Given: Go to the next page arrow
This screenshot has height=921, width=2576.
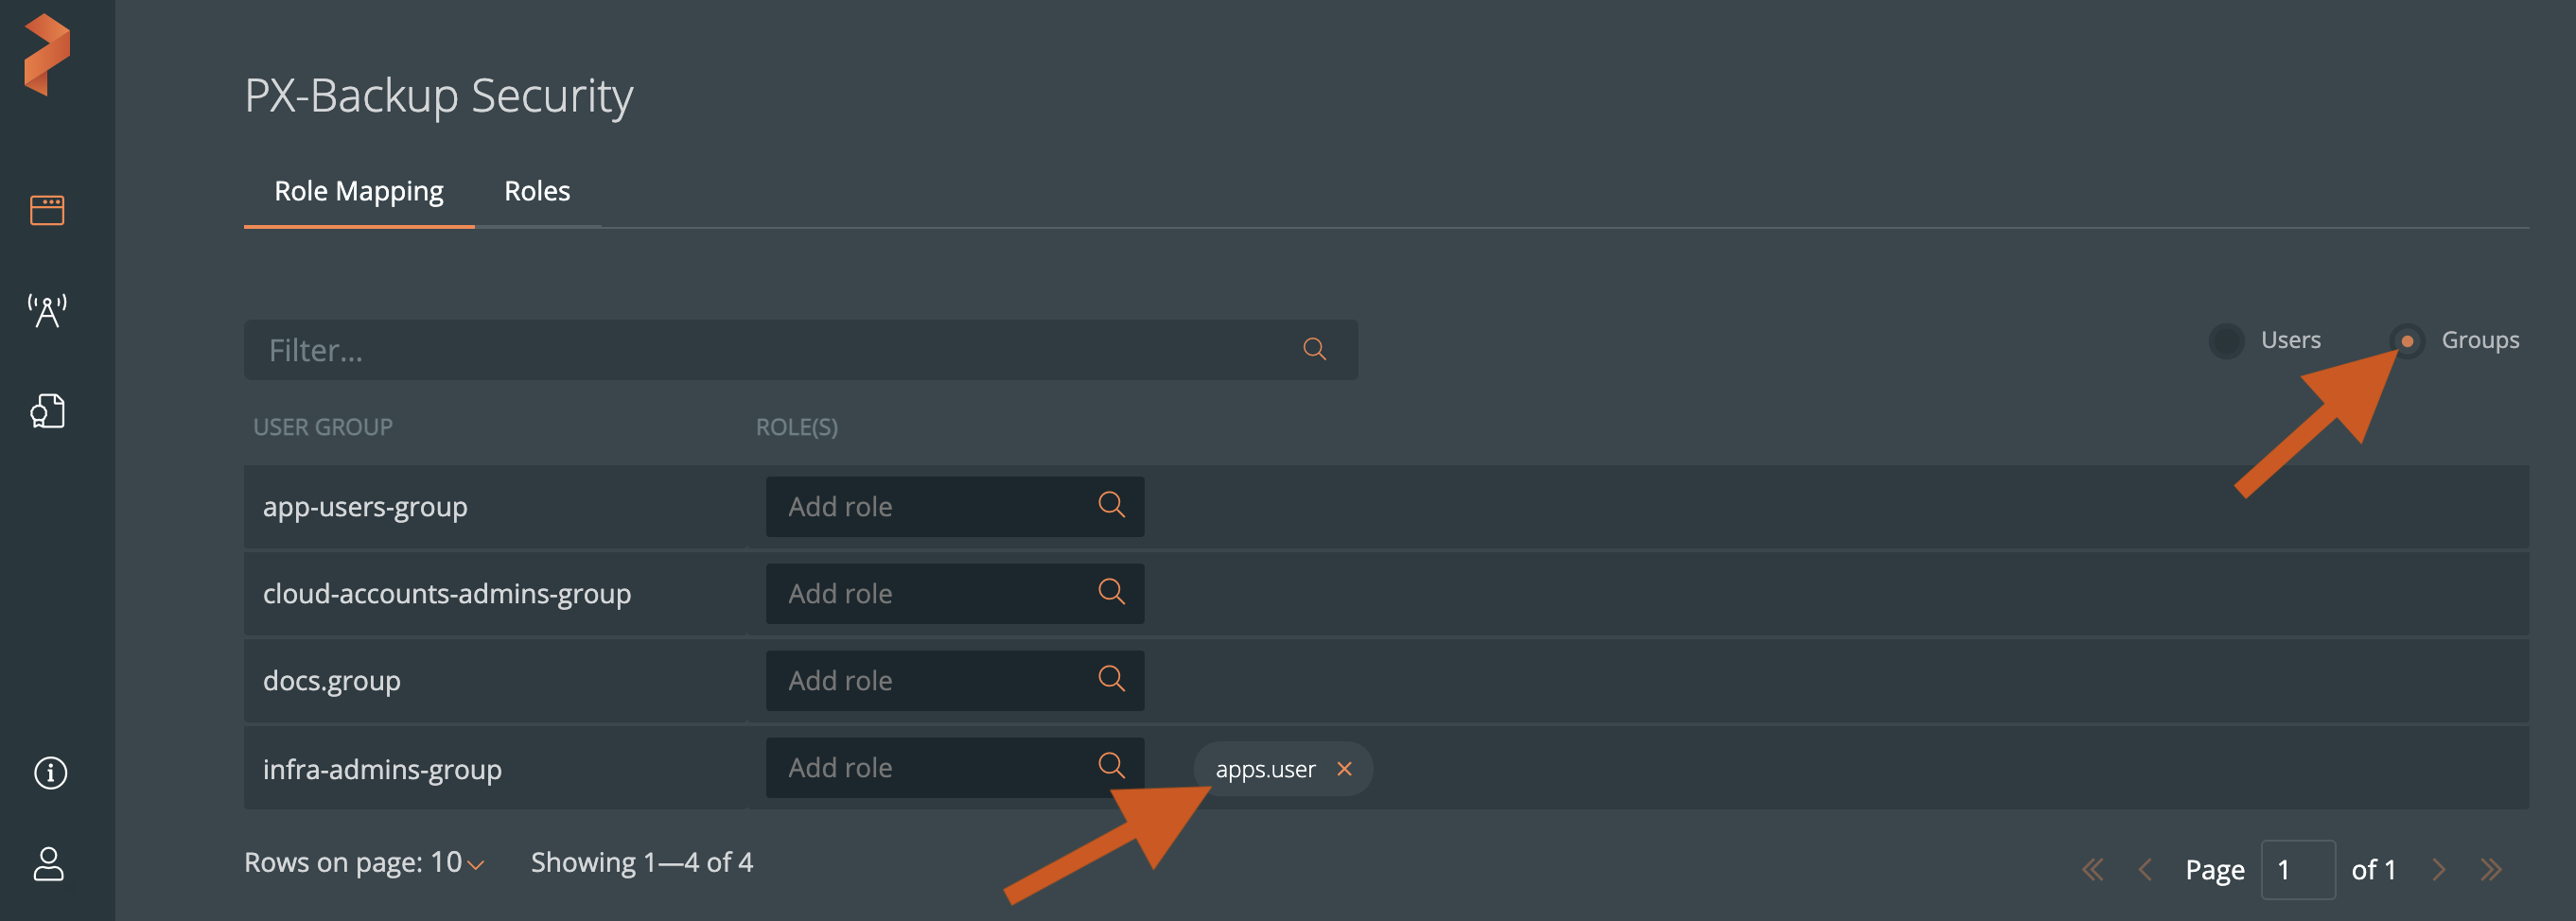Looking at the screenshot, I should (x=2438, y=869).
